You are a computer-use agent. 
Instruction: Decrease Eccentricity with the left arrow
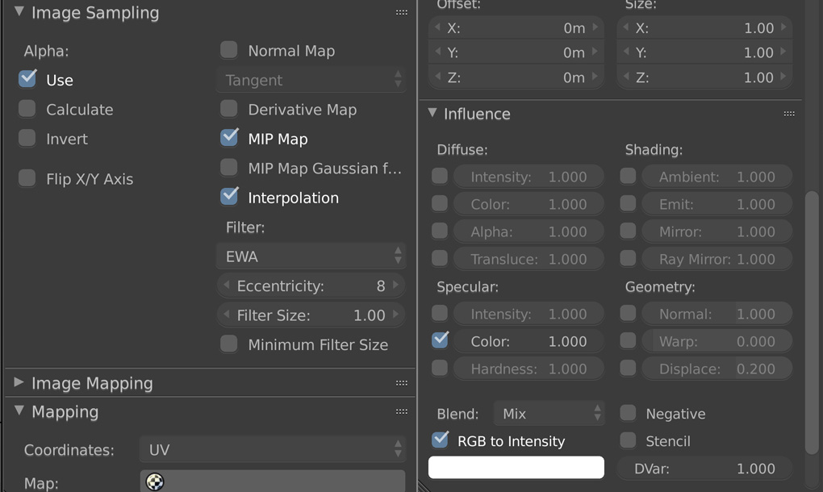[227, 286]
